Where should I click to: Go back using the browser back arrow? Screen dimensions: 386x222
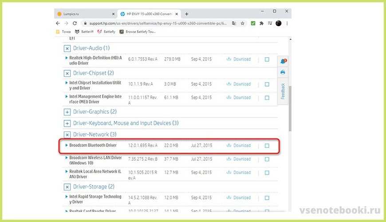[58, 23]
